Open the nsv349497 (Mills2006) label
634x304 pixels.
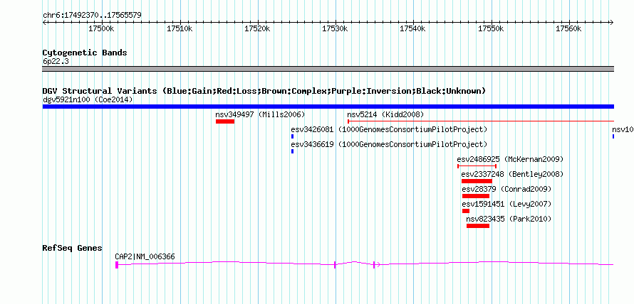tap(260, 114)
